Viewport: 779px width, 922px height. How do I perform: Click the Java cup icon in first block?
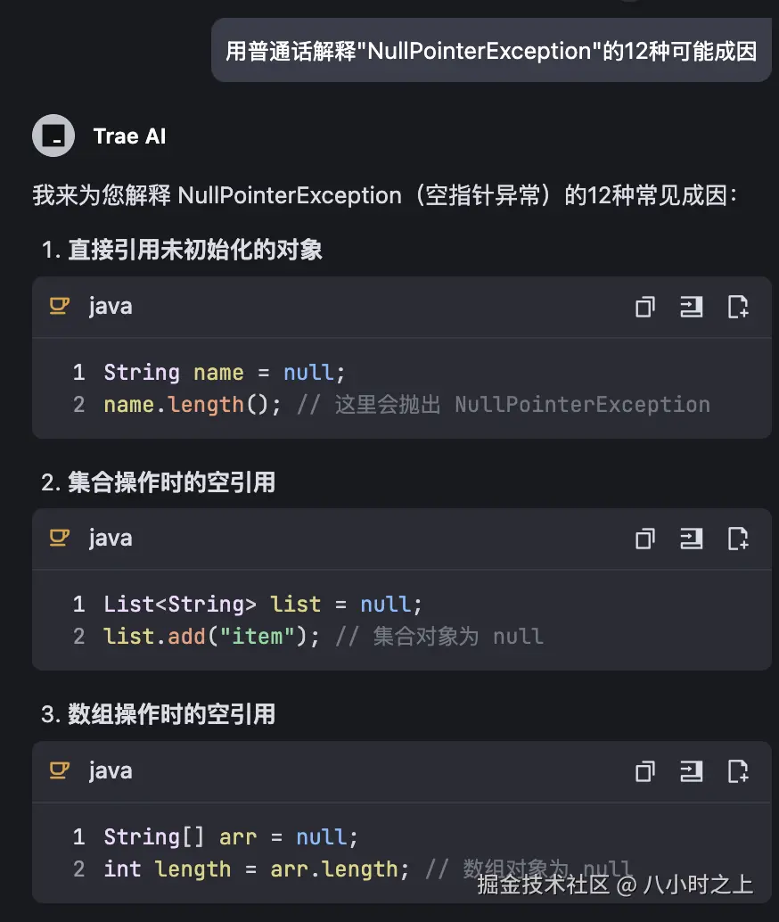(x=60, y=307)
